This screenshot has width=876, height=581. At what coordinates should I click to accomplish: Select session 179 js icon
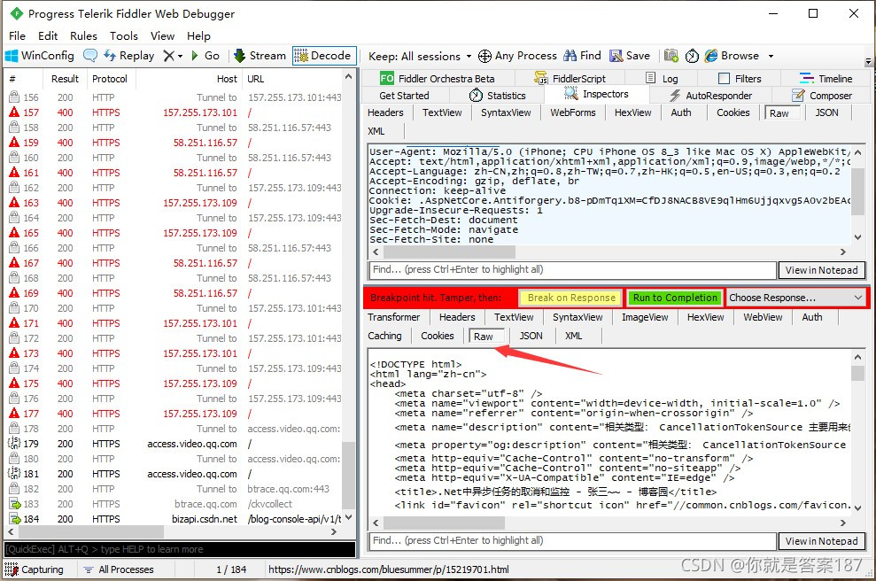14,444
